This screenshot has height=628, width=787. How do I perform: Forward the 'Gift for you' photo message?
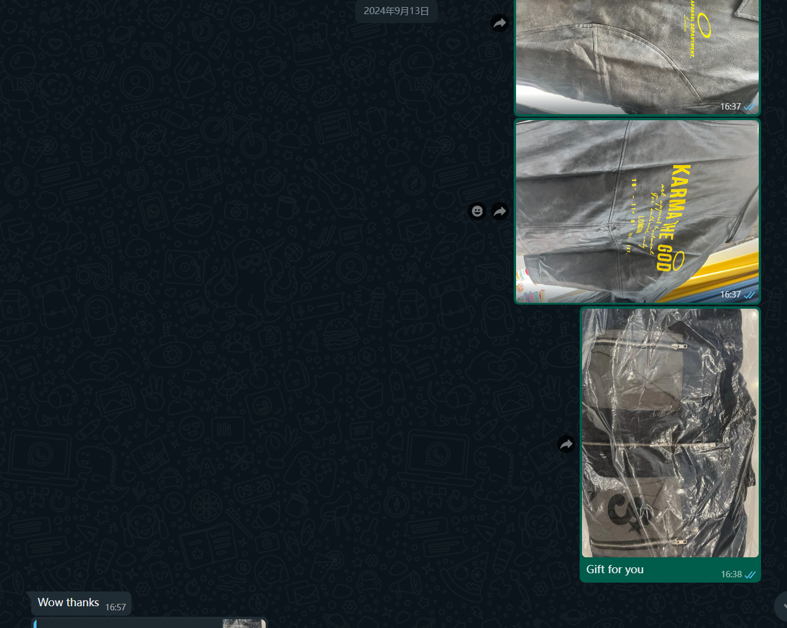[x=566, y=444]
